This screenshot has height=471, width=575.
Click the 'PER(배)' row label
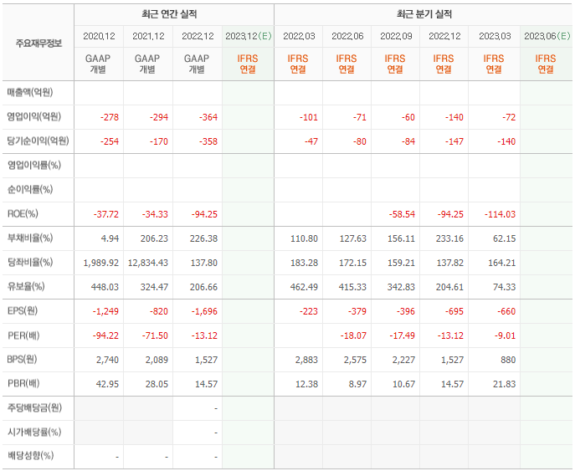(x=23, y=335)
